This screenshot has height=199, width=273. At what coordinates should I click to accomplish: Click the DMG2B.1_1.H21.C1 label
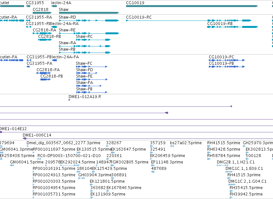236,162
